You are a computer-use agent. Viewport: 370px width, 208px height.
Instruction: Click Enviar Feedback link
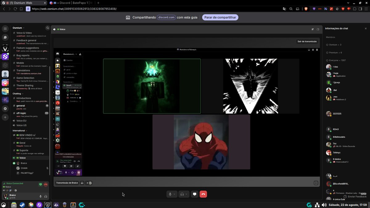pos(355,197)
